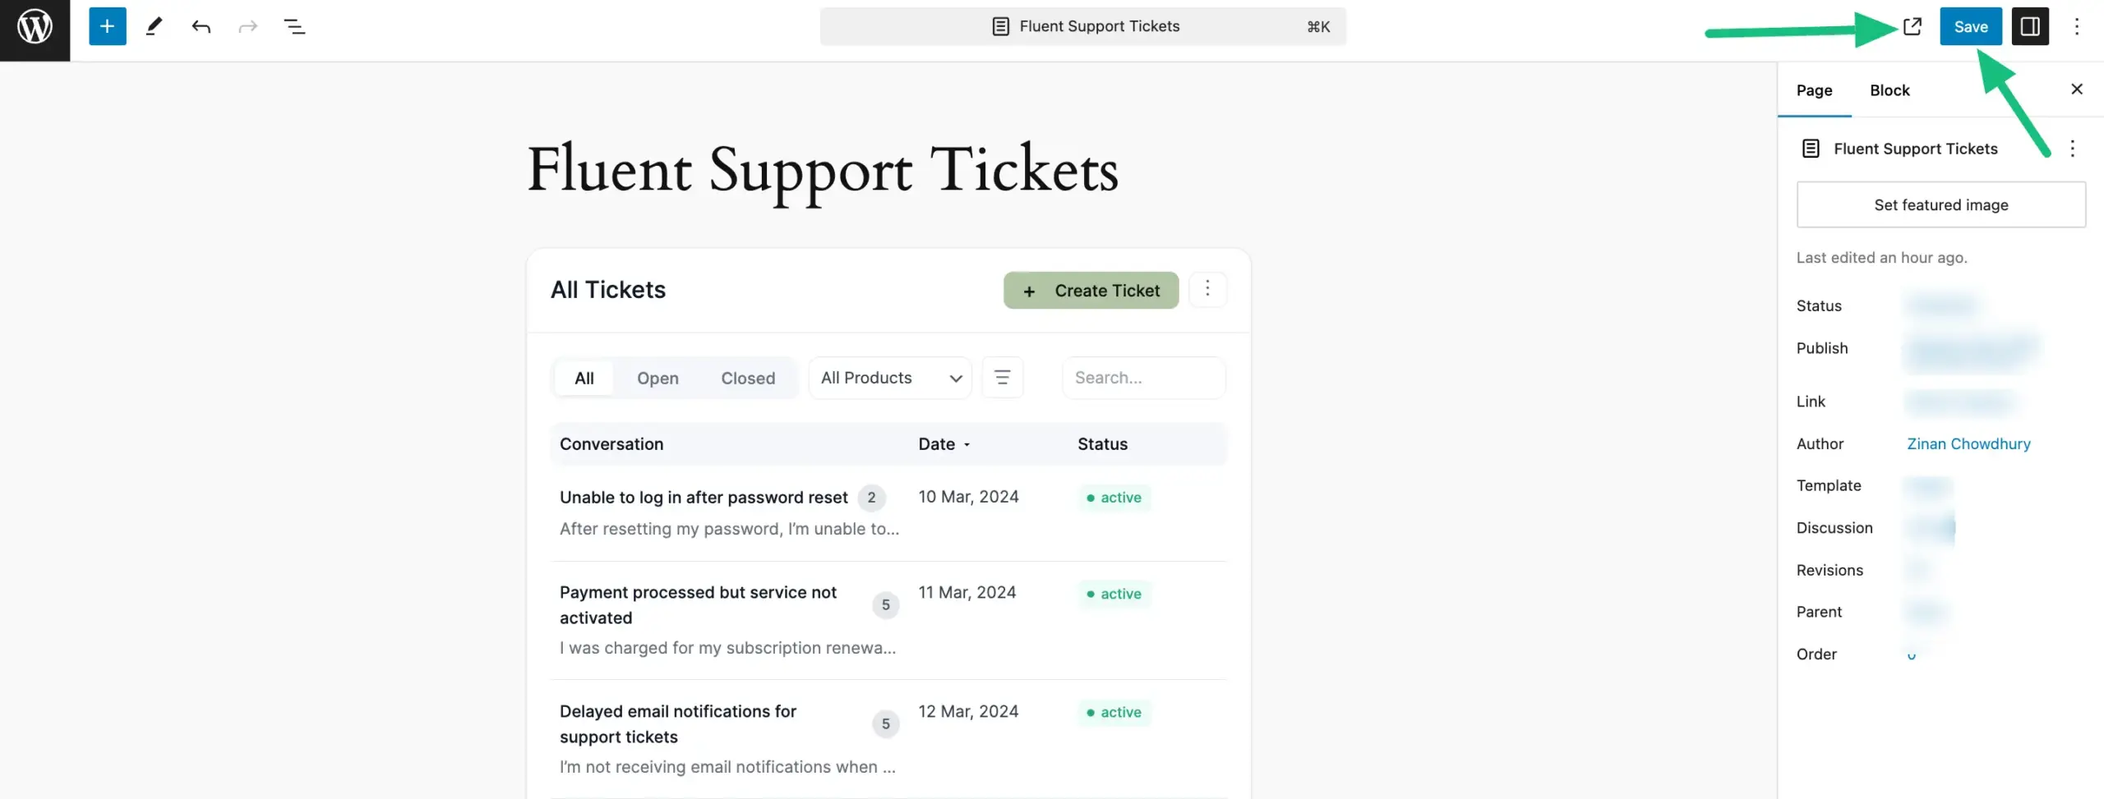The width and height of the screenshot is (2104, 799).
Task: Open the editor Options kebab menu
Action: click(2076, 27)
